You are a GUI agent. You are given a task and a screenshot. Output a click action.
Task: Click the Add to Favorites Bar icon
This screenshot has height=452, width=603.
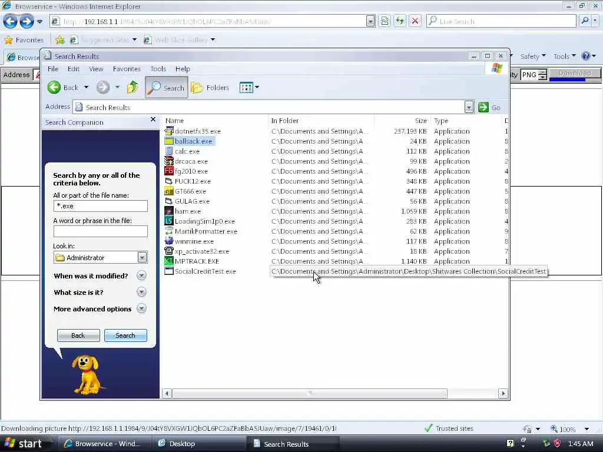pyautogui.click(x=60, y=40)
